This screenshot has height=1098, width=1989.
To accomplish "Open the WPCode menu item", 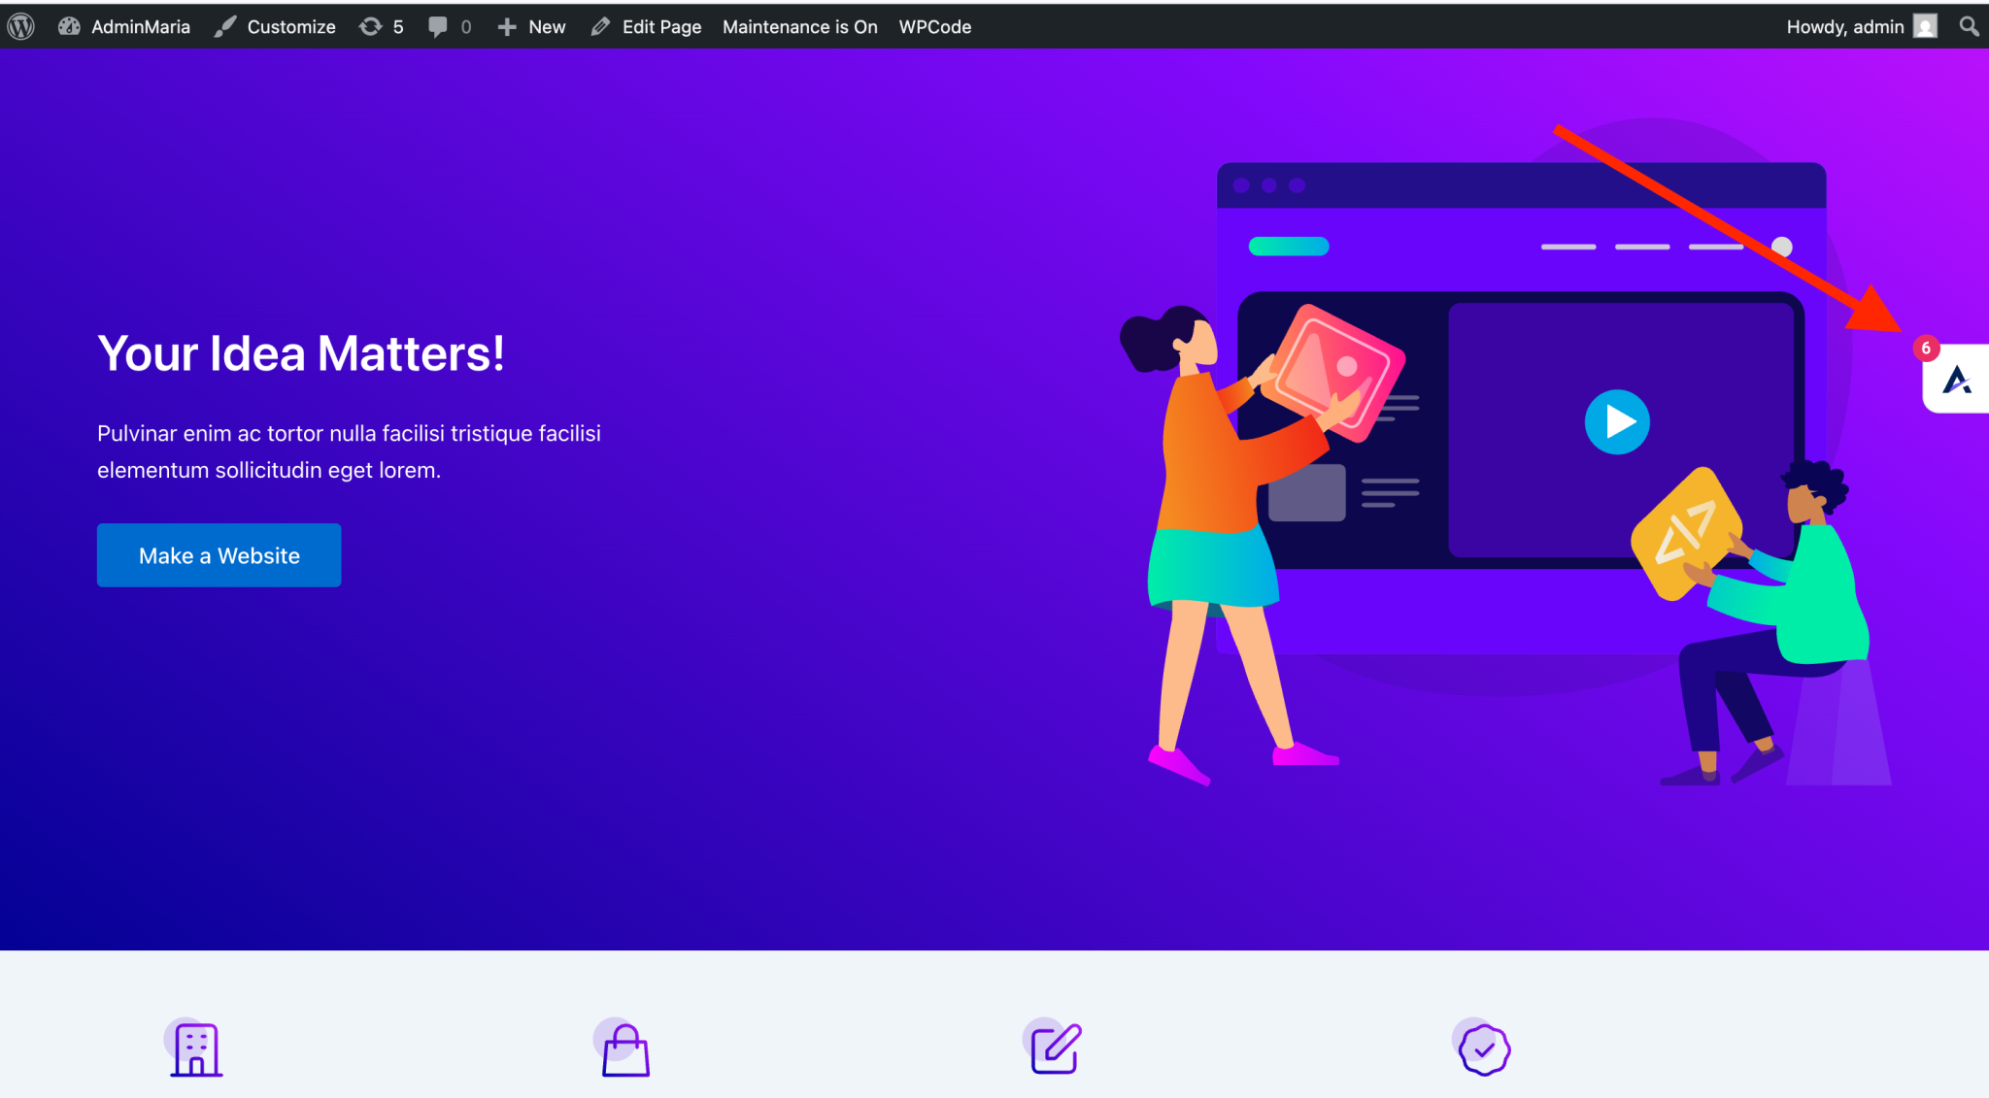I will pyautogui.click(x=934, y=26).
